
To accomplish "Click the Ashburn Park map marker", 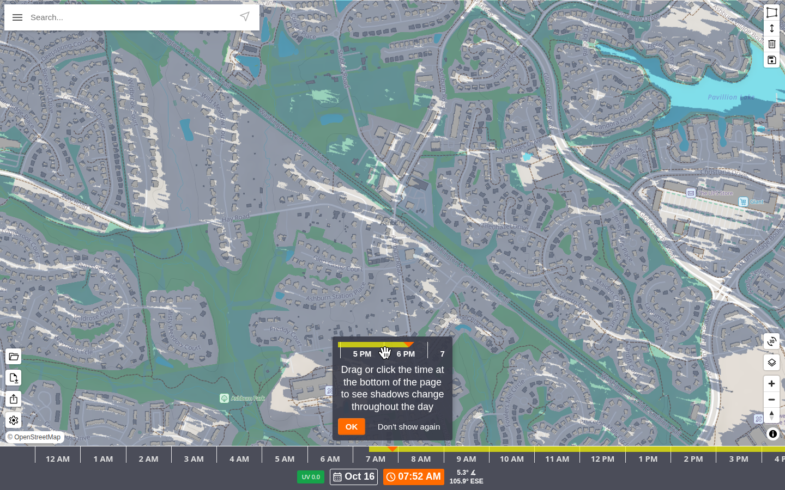I will [224, 399].
